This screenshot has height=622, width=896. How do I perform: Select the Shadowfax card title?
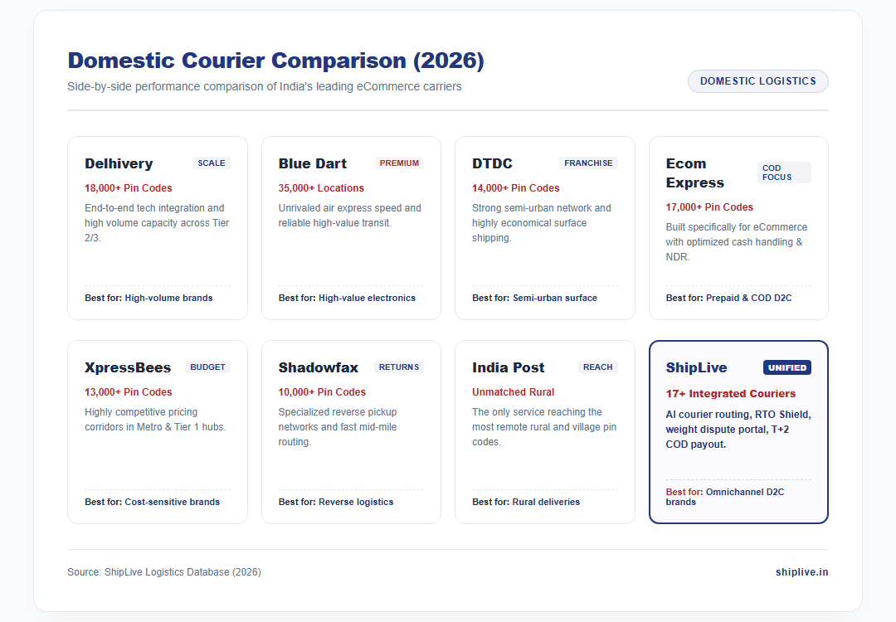(319, 367)
